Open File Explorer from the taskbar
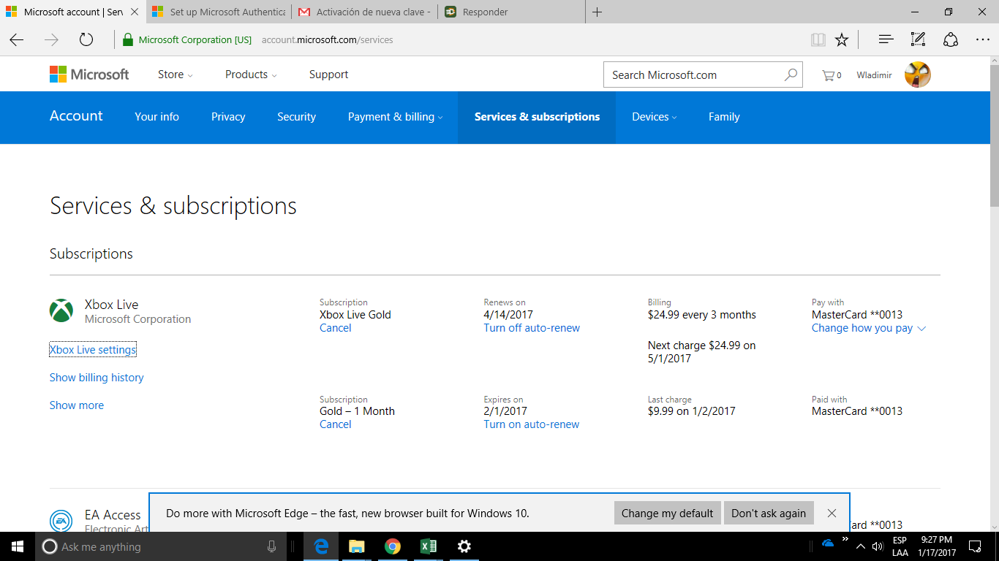This screenshot has width=999, height=561. click(356, 546)
